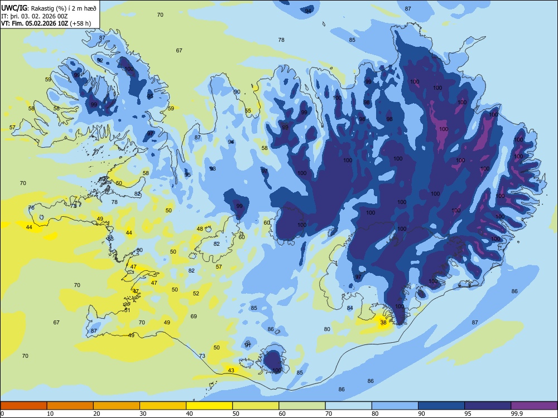Click the '30' legend scale label
558x418 pixels.
[143, 414]
